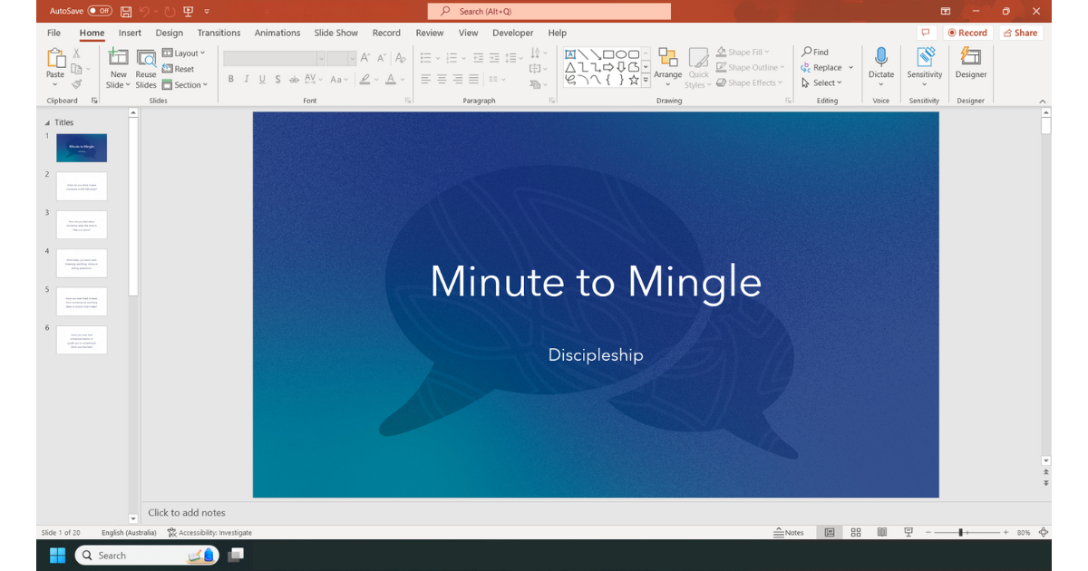
Task: Click the Format Painter brush icon
Action: 76,84
